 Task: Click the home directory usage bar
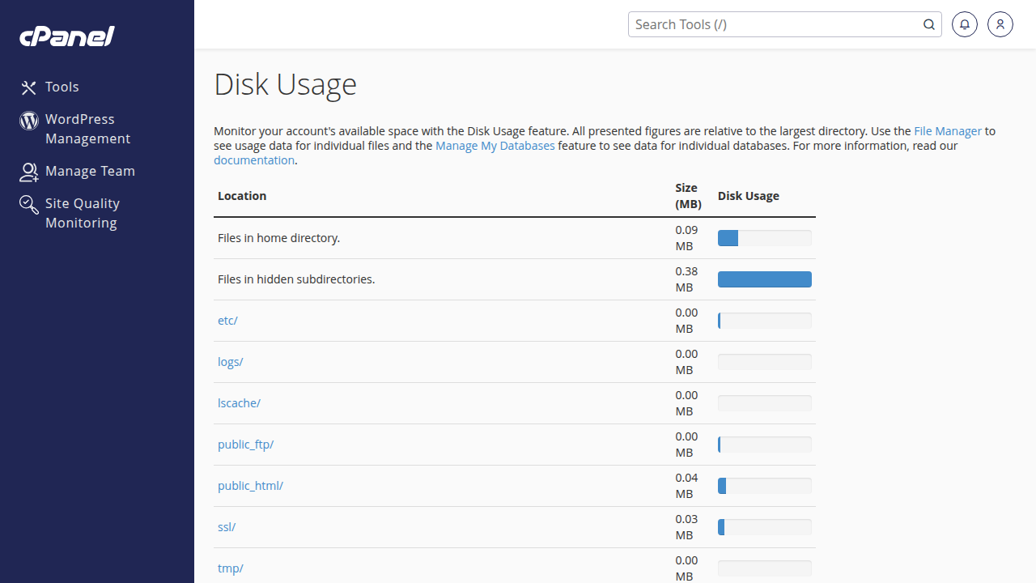[x=765, y=238]
